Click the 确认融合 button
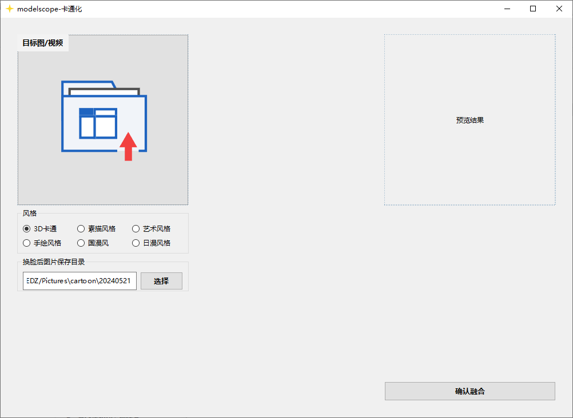Screen dimensions: 573x418 click(470, 391)
